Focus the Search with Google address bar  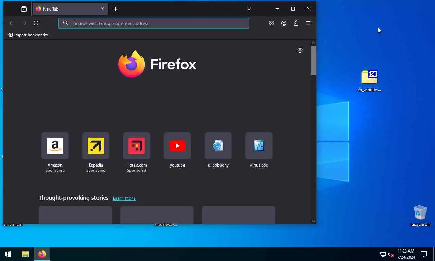154,23
